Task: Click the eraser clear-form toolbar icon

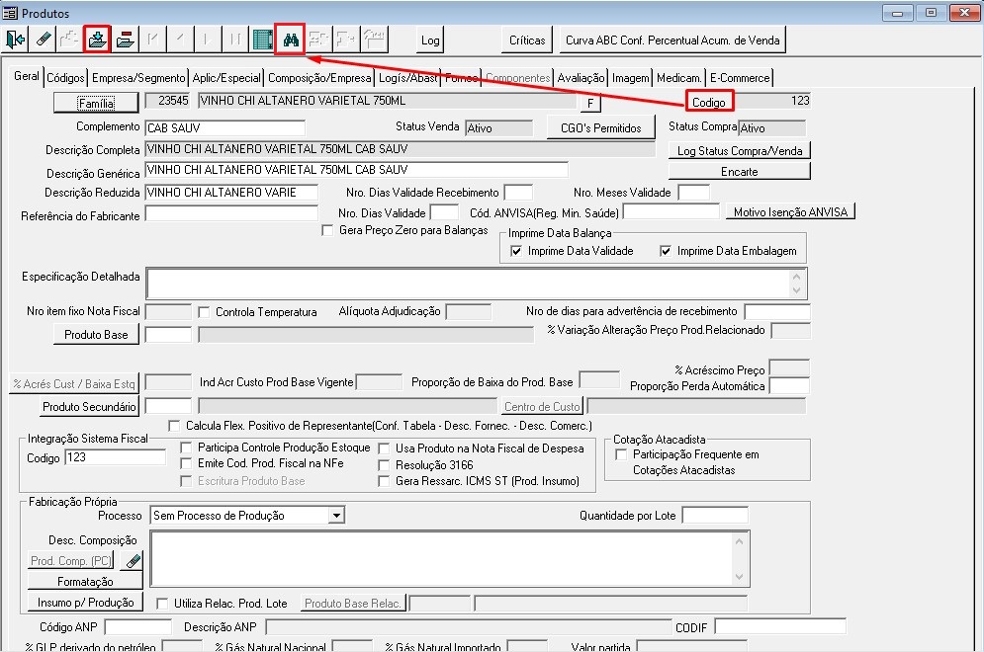Action: [x=44, y=41]
